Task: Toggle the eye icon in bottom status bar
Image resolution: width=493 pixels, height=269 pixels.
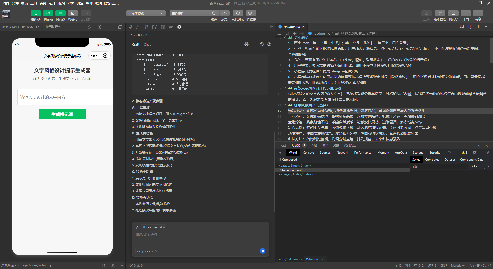Action: click(x=113, y=265)
